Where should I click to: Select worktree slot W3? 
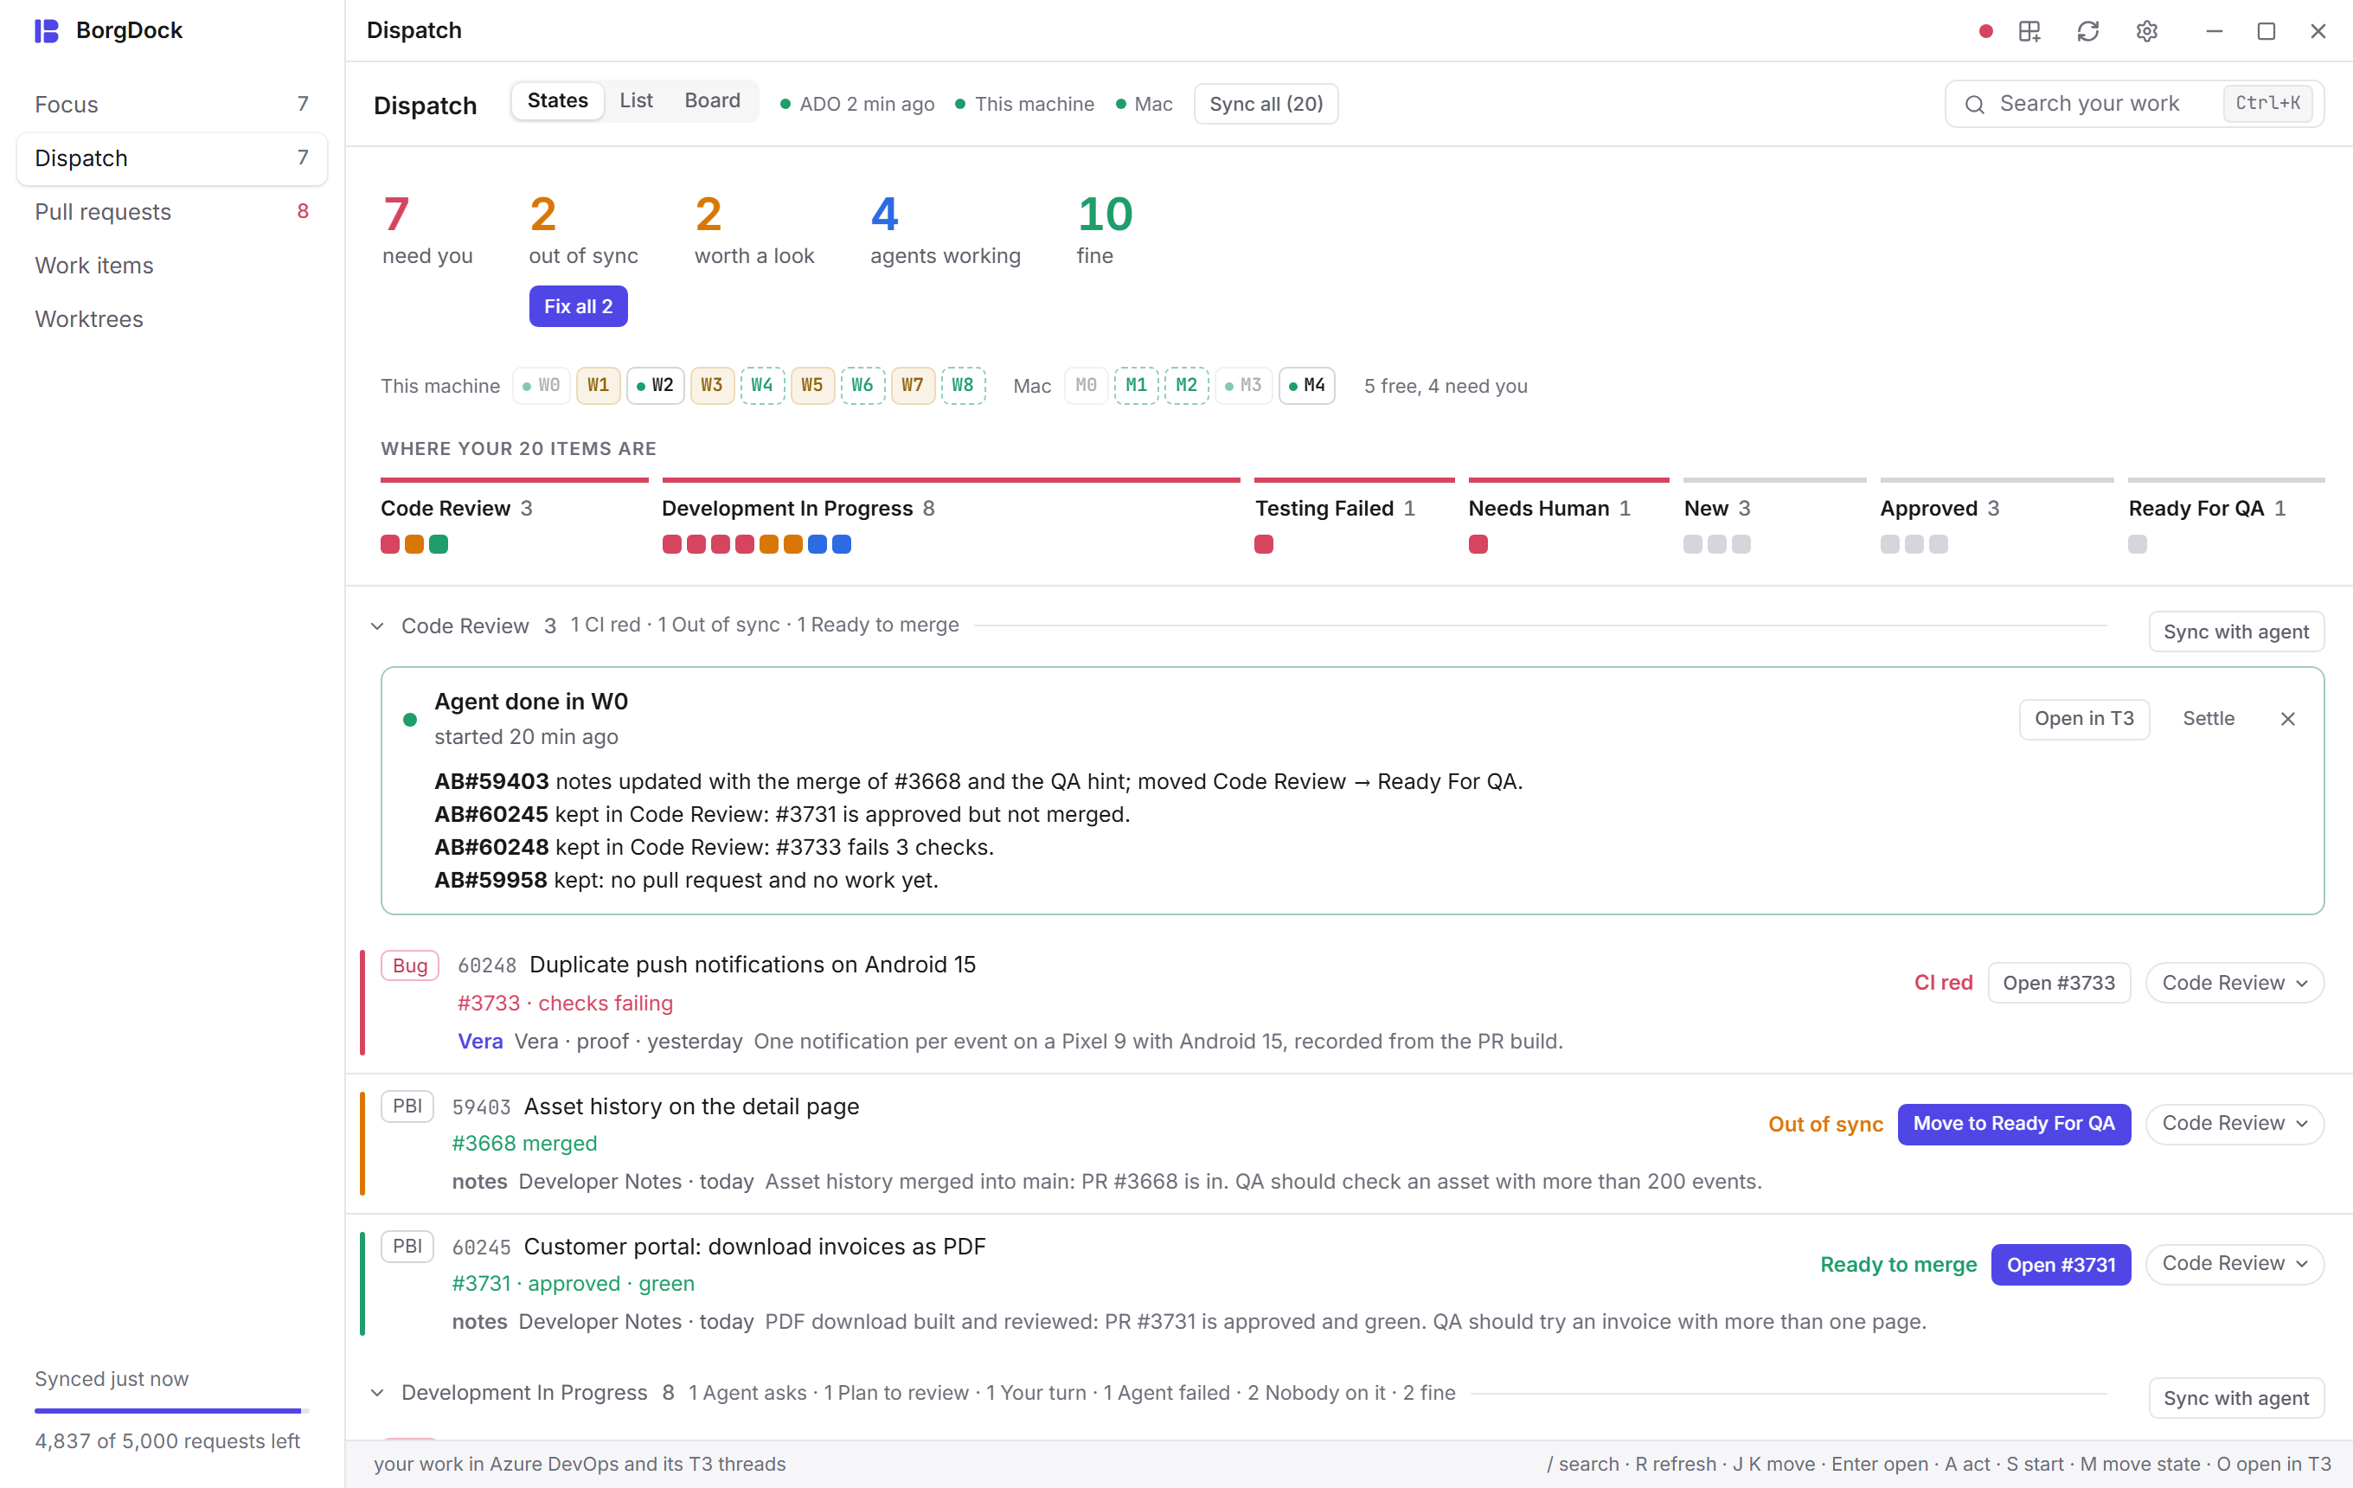711,386
